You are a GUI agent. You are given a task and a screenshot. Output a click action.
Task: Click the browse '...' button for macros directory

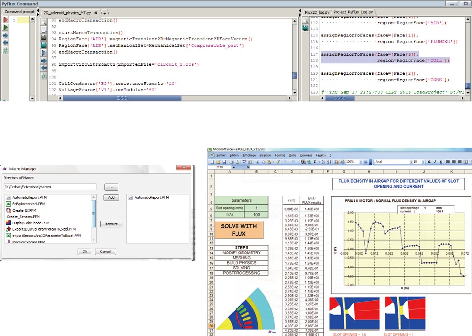pos(111,187)
